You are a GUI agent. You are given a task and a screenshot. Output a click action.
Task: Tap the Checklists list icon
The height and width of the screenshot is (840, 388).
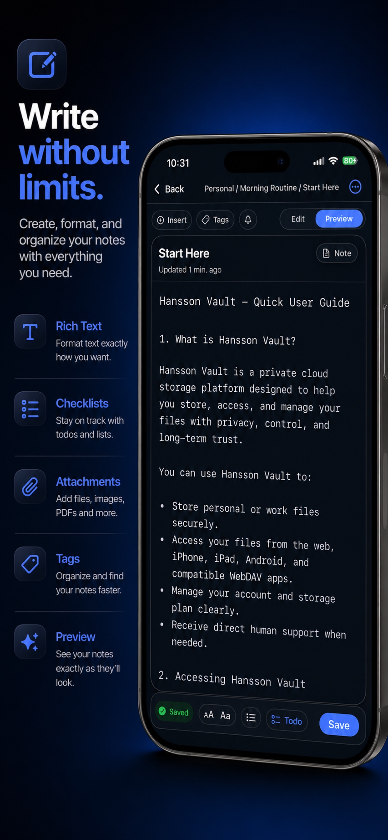click(30, 409)
